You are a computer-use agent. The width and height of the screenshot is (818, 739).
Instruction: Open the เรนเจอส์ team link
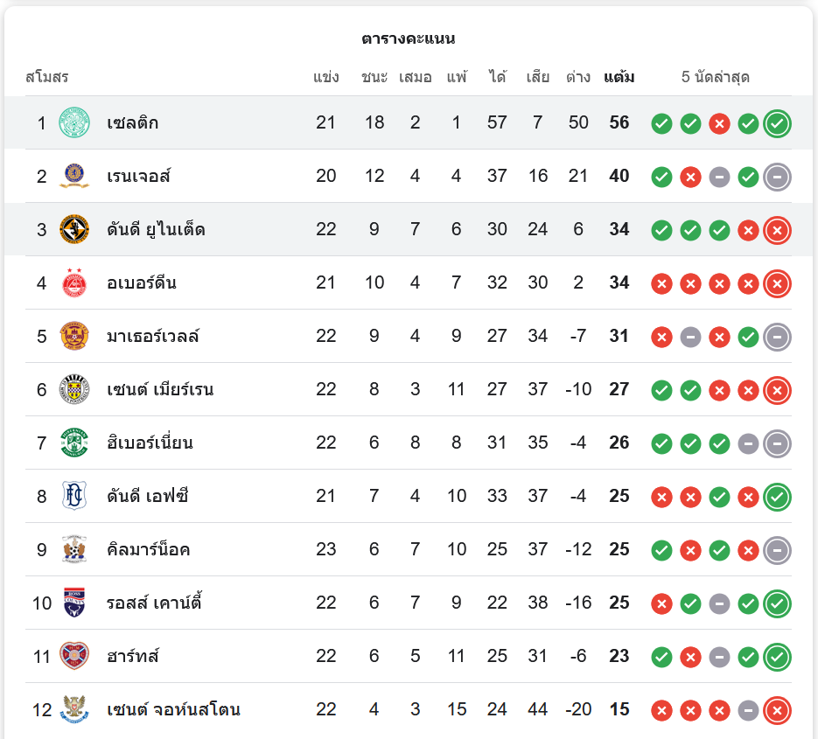click(x=138, y=176)
